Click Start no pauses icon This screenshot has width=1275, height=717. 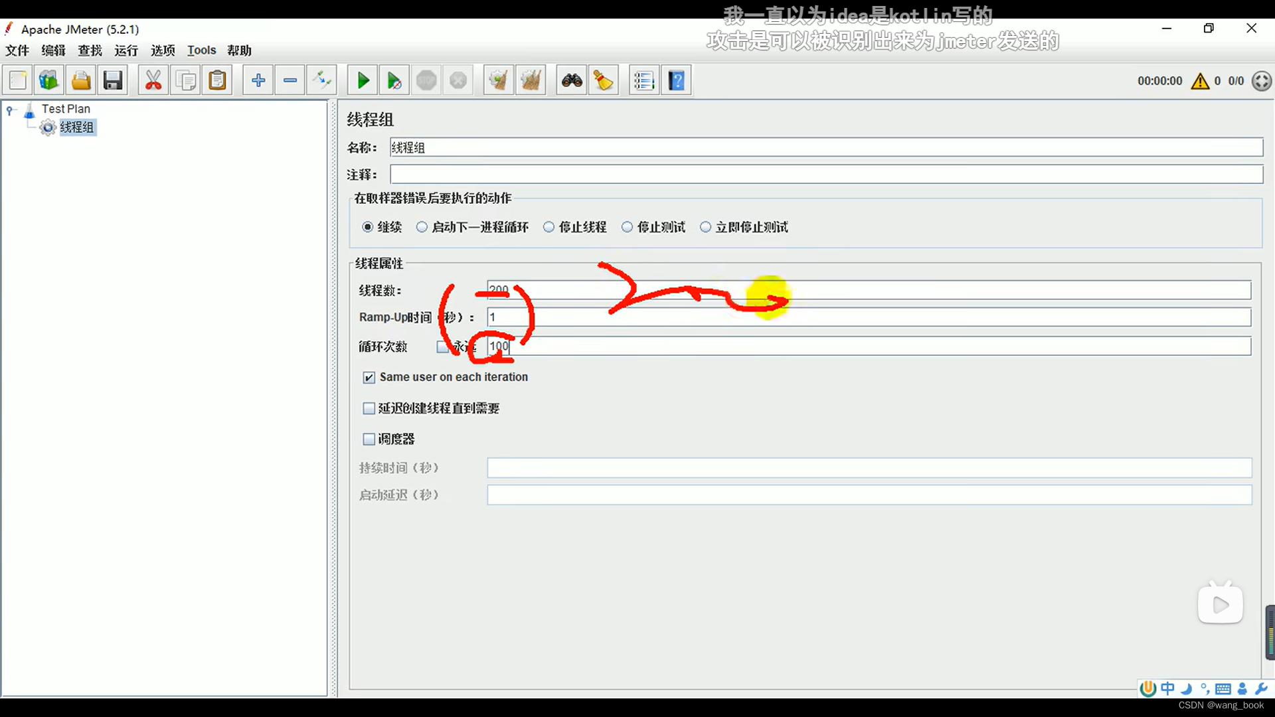[x=394, y=81]
